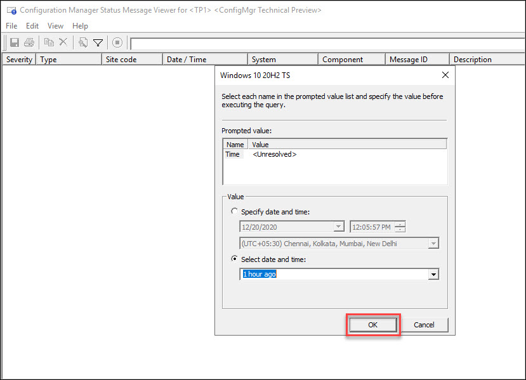Open the UTC+05:30 time zone dropdown
The image size is (526, 380).
click(x=433, y=243)
